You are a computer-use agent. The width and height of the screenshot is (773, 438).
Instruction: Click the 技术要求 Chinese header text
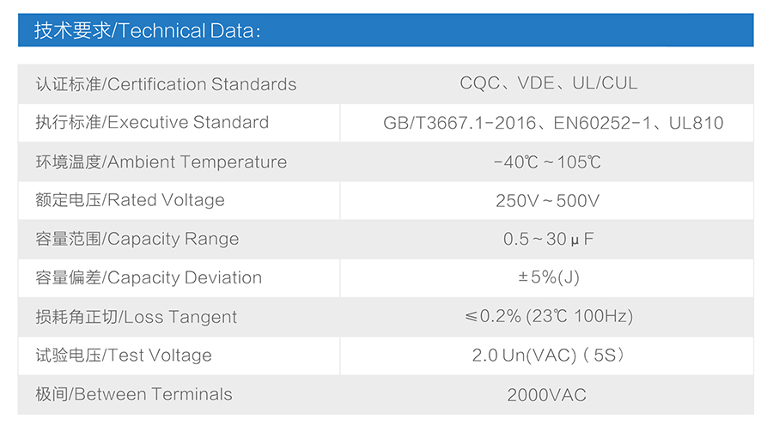click(x=72, y=31)
